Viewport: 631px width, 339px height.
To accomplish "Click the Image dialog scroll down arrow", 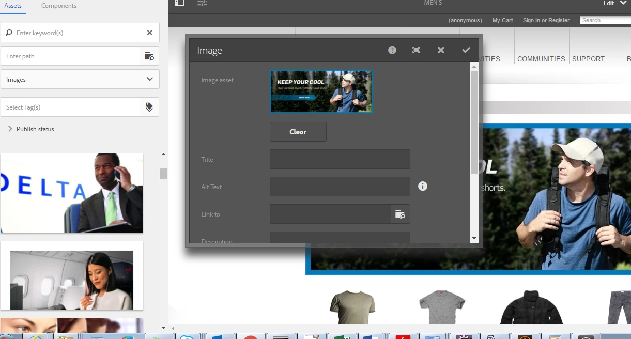I will 474,238.
